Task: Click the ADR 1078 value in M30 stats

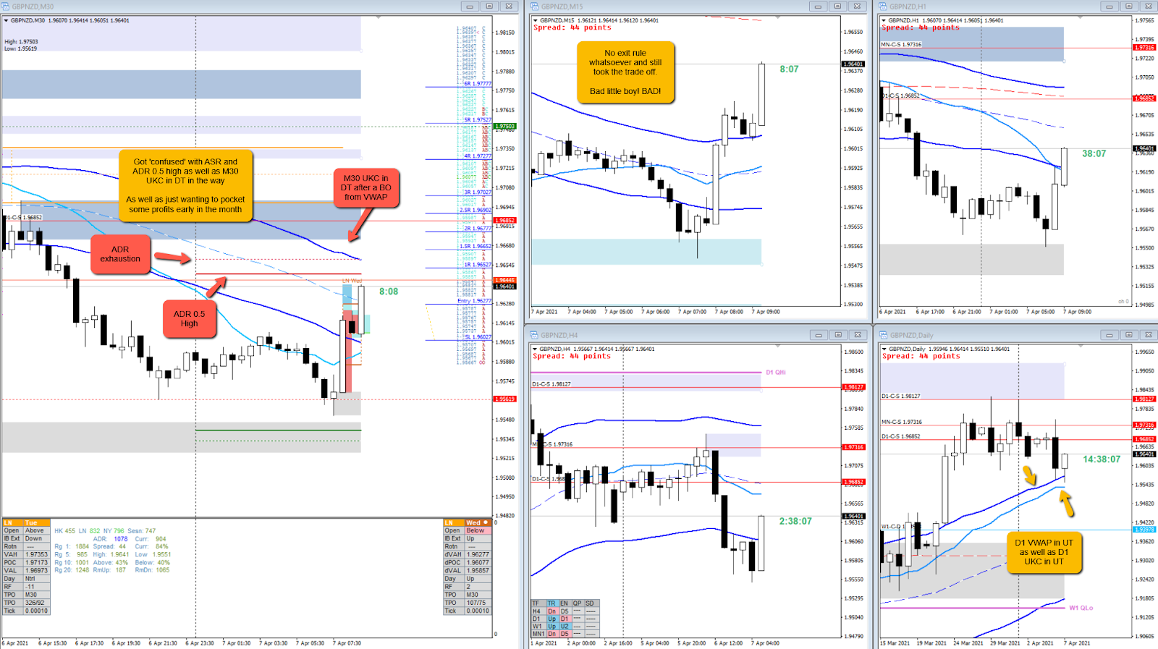Action: click(x=120, y=539)
